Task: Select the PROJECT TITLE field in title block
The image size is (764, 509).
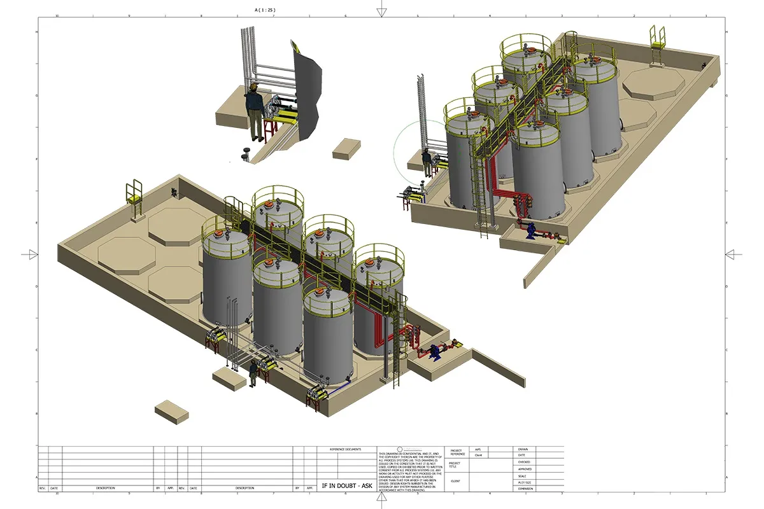Action: [x=455, y=465]
